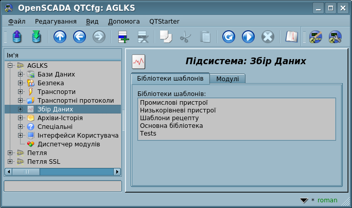Screen dimensions: 352x208
Task: Click the Load from DB toolbar icon
Action: [16, 37]
